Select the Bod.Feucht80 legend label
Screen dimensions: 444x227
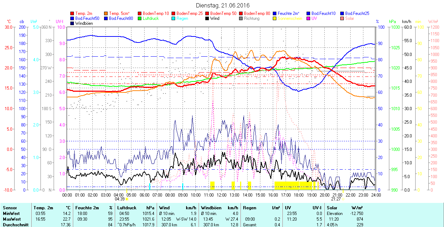pyautogui.click(x=121, y=18)
